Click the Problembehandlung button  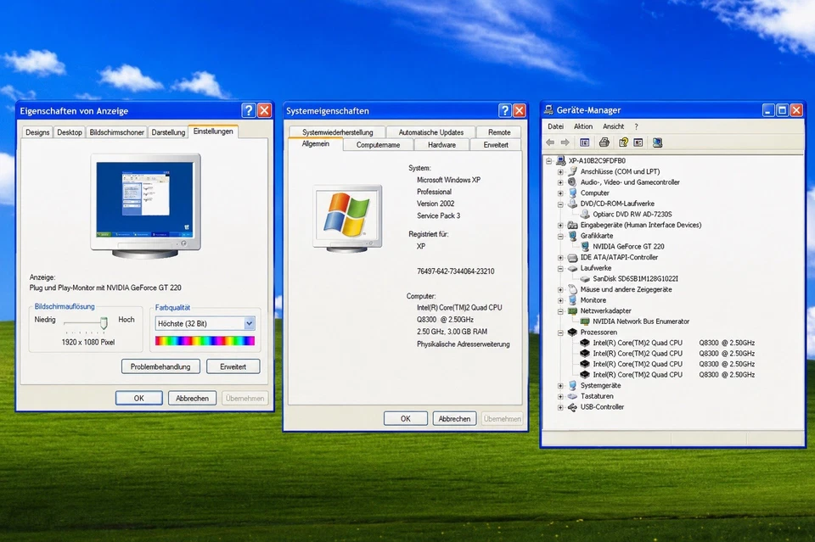(x=160, y=366)
